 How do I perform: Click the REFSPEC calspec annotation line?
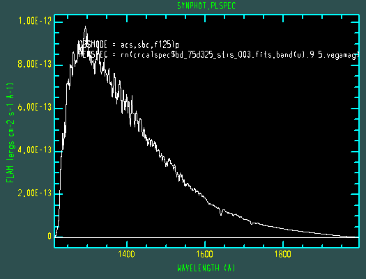pyautogui.click(x=218, y=55)
